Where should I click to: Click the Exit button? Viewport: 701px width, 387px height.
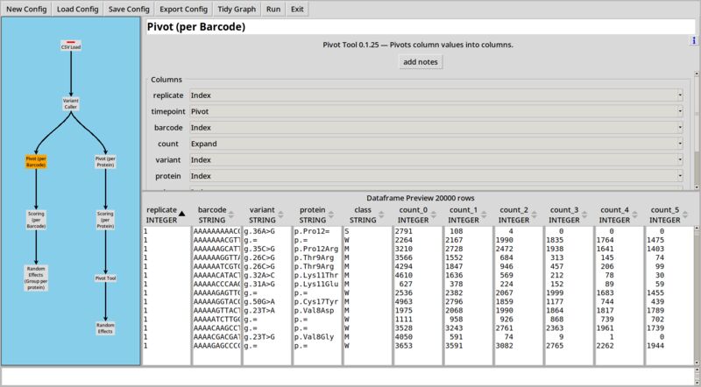(297, 9)
